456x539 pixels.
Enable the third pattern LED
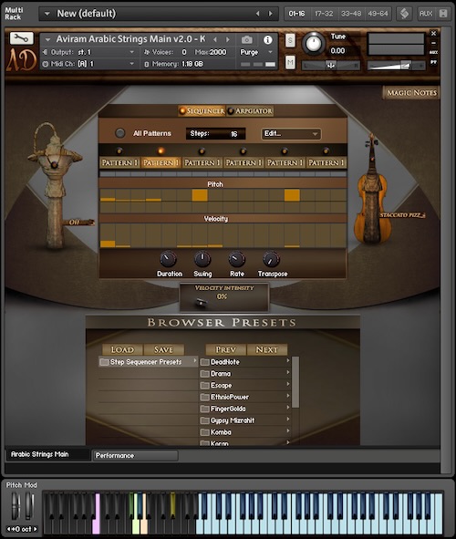click(x=202, y=150)
